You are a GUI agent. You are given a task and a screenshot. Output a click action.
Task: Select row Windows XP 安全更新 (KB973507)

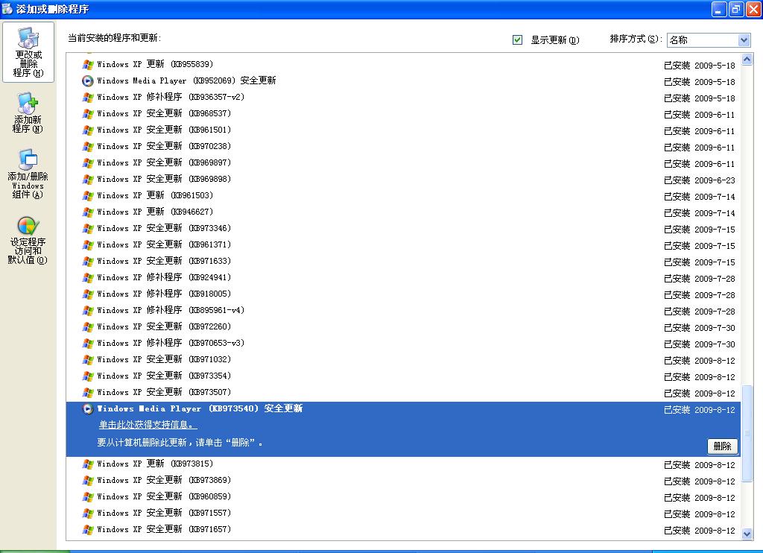(403, 392)
